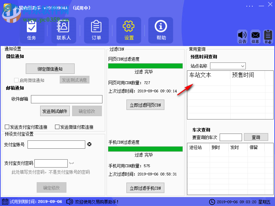Toggle Alipay password visibility eye icon

71,163
